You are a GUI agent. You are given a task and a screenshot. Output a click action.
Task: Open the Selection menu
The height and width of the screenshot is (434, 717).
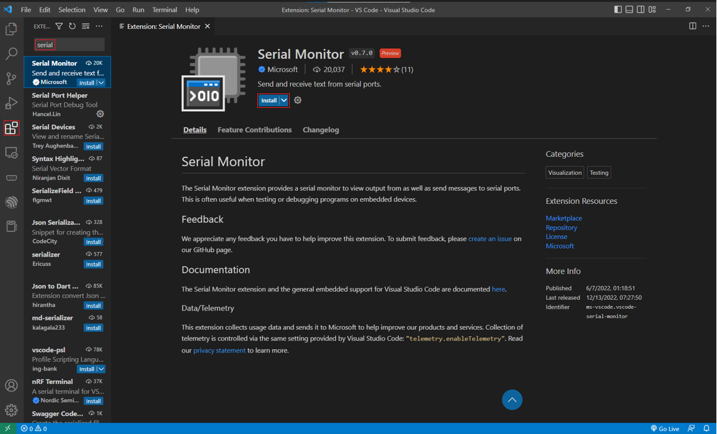point(72,9)
